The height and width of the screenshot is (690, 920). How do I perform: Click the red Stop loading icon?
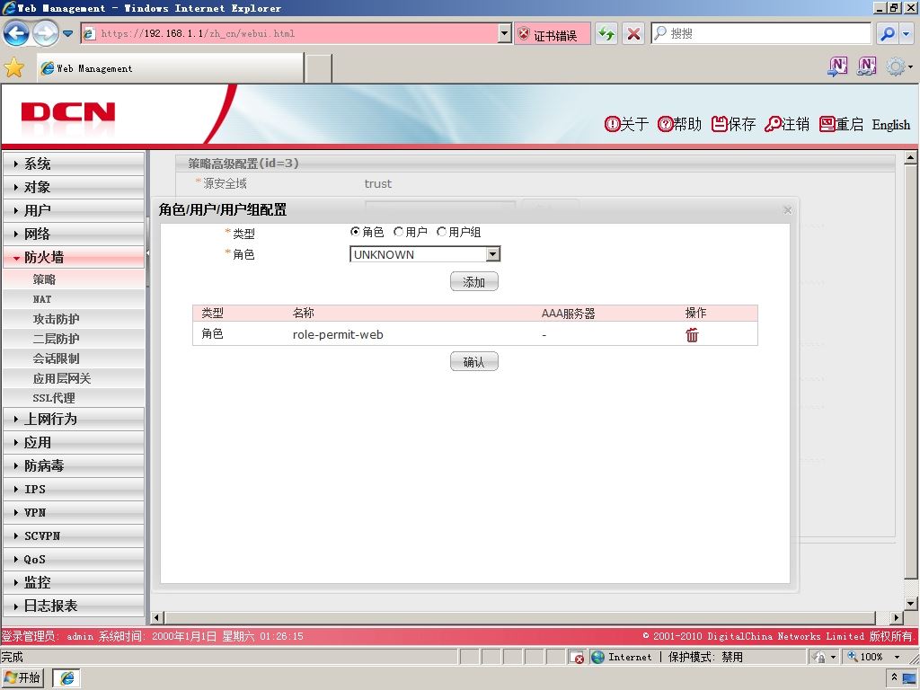coord(633,33)
